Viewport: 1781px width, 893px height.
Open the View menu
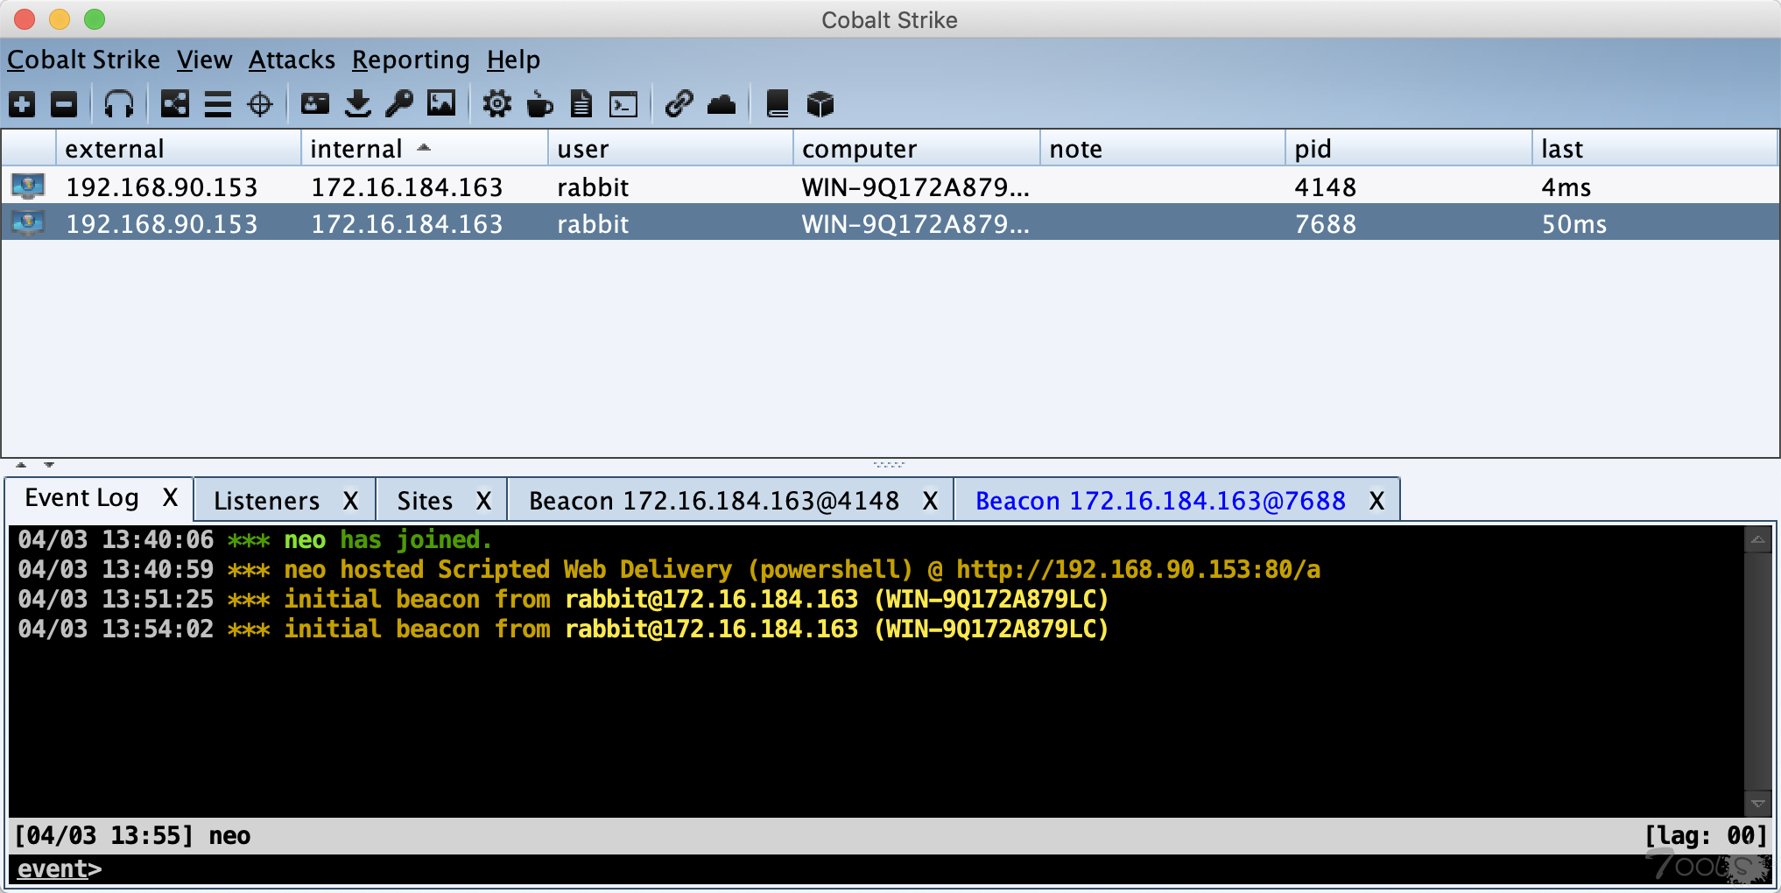click(205, 60)
